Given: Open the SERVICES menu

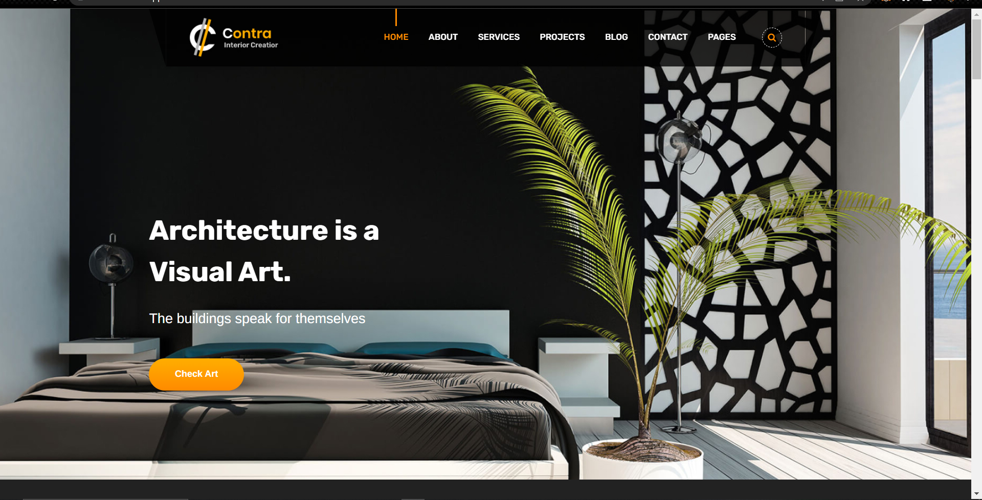Looking at the screenshot, I should (499, 37).
